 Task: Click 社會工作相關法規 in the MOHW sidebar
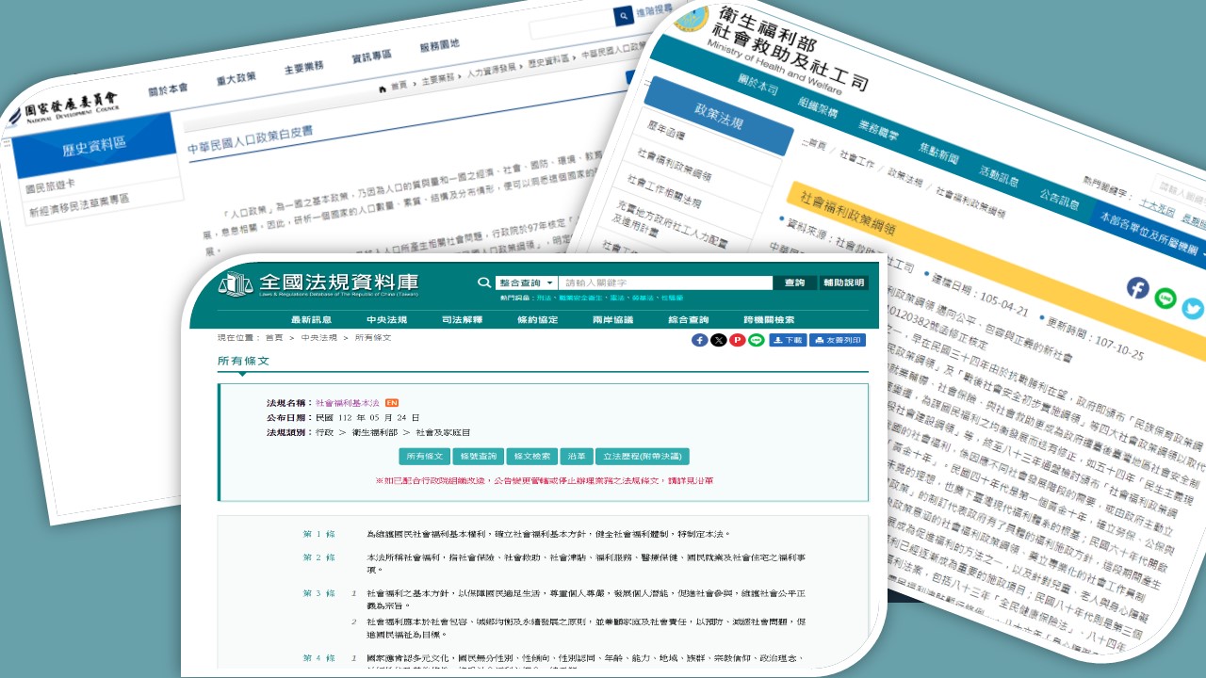click(x=664, y=191)
